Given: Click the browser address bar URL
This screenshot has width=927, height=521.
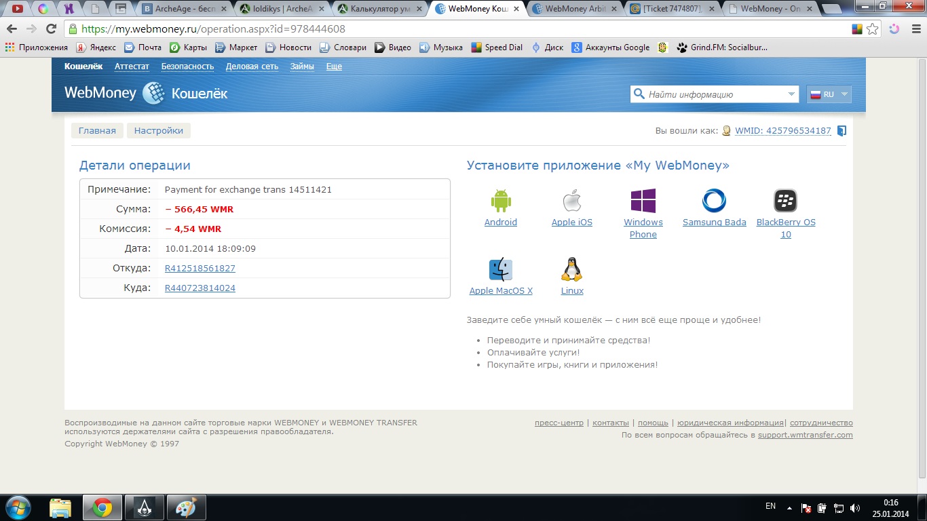Looking at the screenshot, I should point(214,29).
